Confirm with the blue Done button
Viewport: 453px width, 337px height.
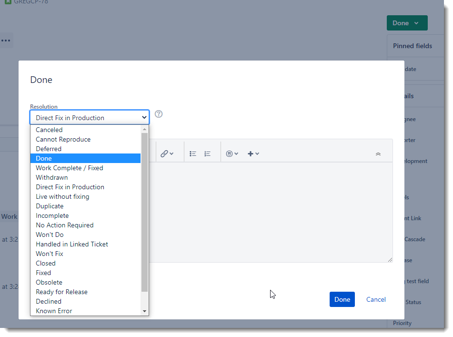click(x=342, y=299)
